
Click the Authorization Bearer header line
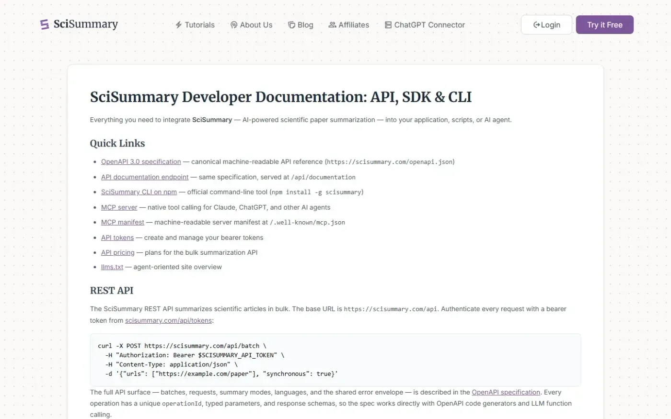[x=195, y=355]
